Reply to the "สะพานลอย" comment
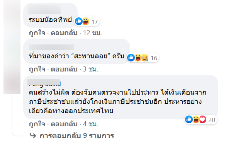226x141 pixels. click(x=64, y=70)
